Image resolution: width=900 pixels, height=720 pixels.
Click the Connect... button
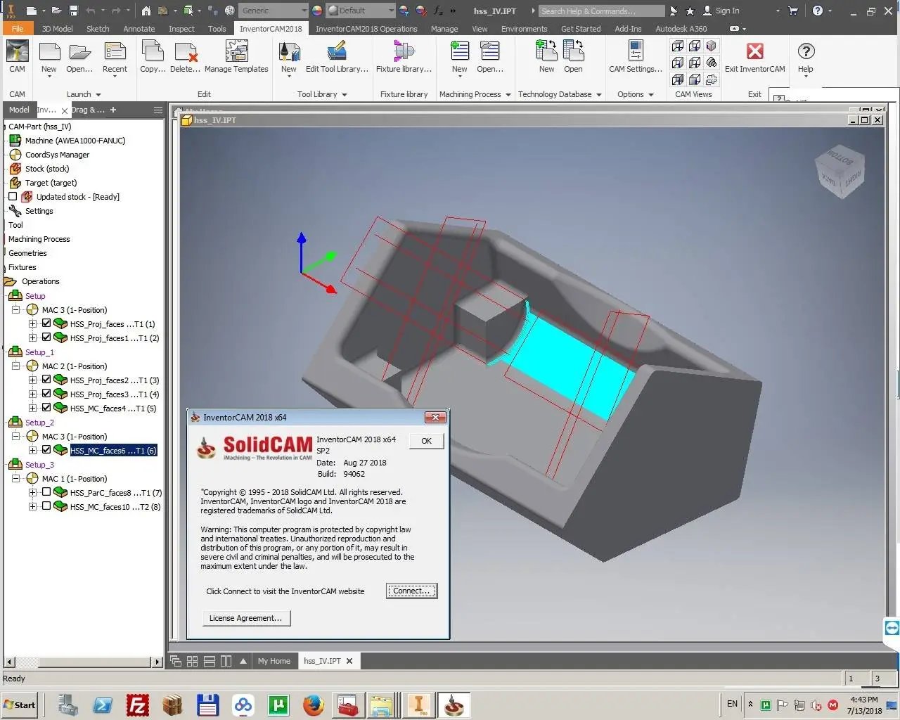pyautogui.click(x=411, y=591)
